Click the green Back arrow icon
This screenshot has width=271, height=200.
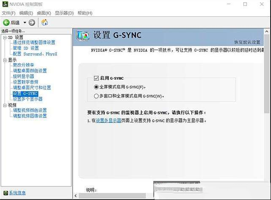pyautogui.click(x=6, y=22)
